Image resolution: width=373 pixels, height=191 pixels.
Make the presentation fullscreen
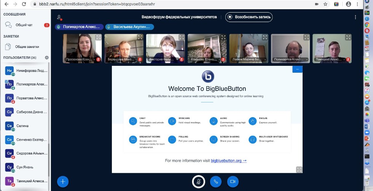[299, 170]
